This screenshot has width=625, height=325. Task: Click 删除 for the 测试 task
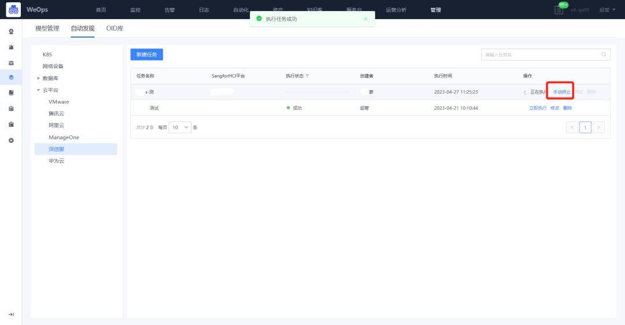coord(568,108)
